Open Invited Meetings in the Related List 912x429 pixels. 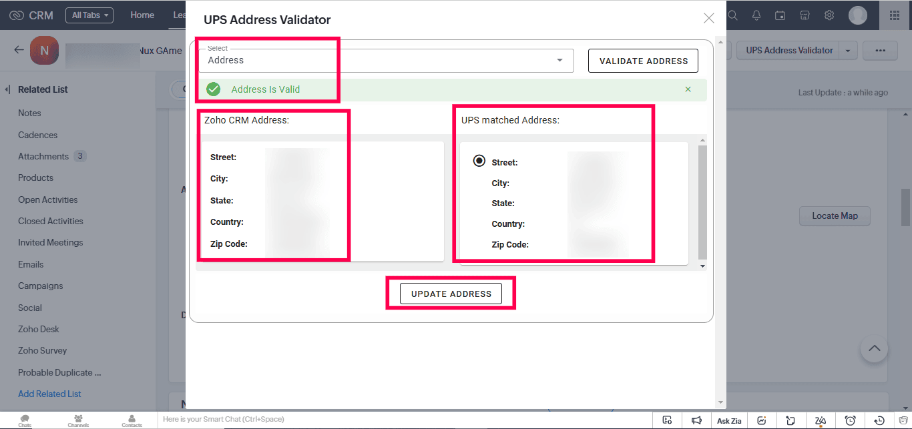(x=51, y=242)
